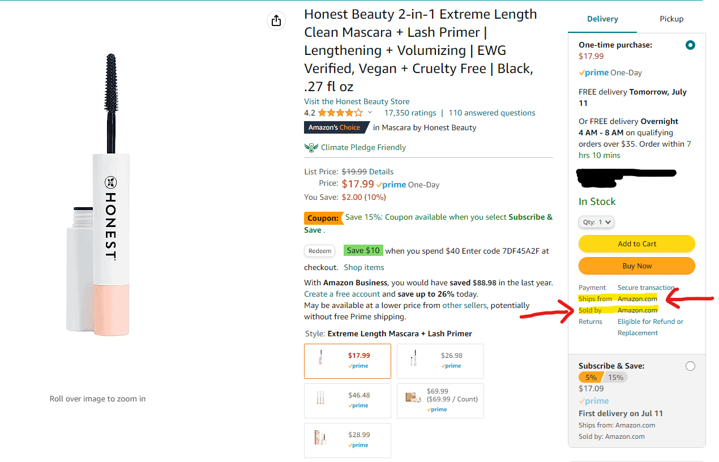
Task: Switch to the Delivery tab
Action: point(602,19)
